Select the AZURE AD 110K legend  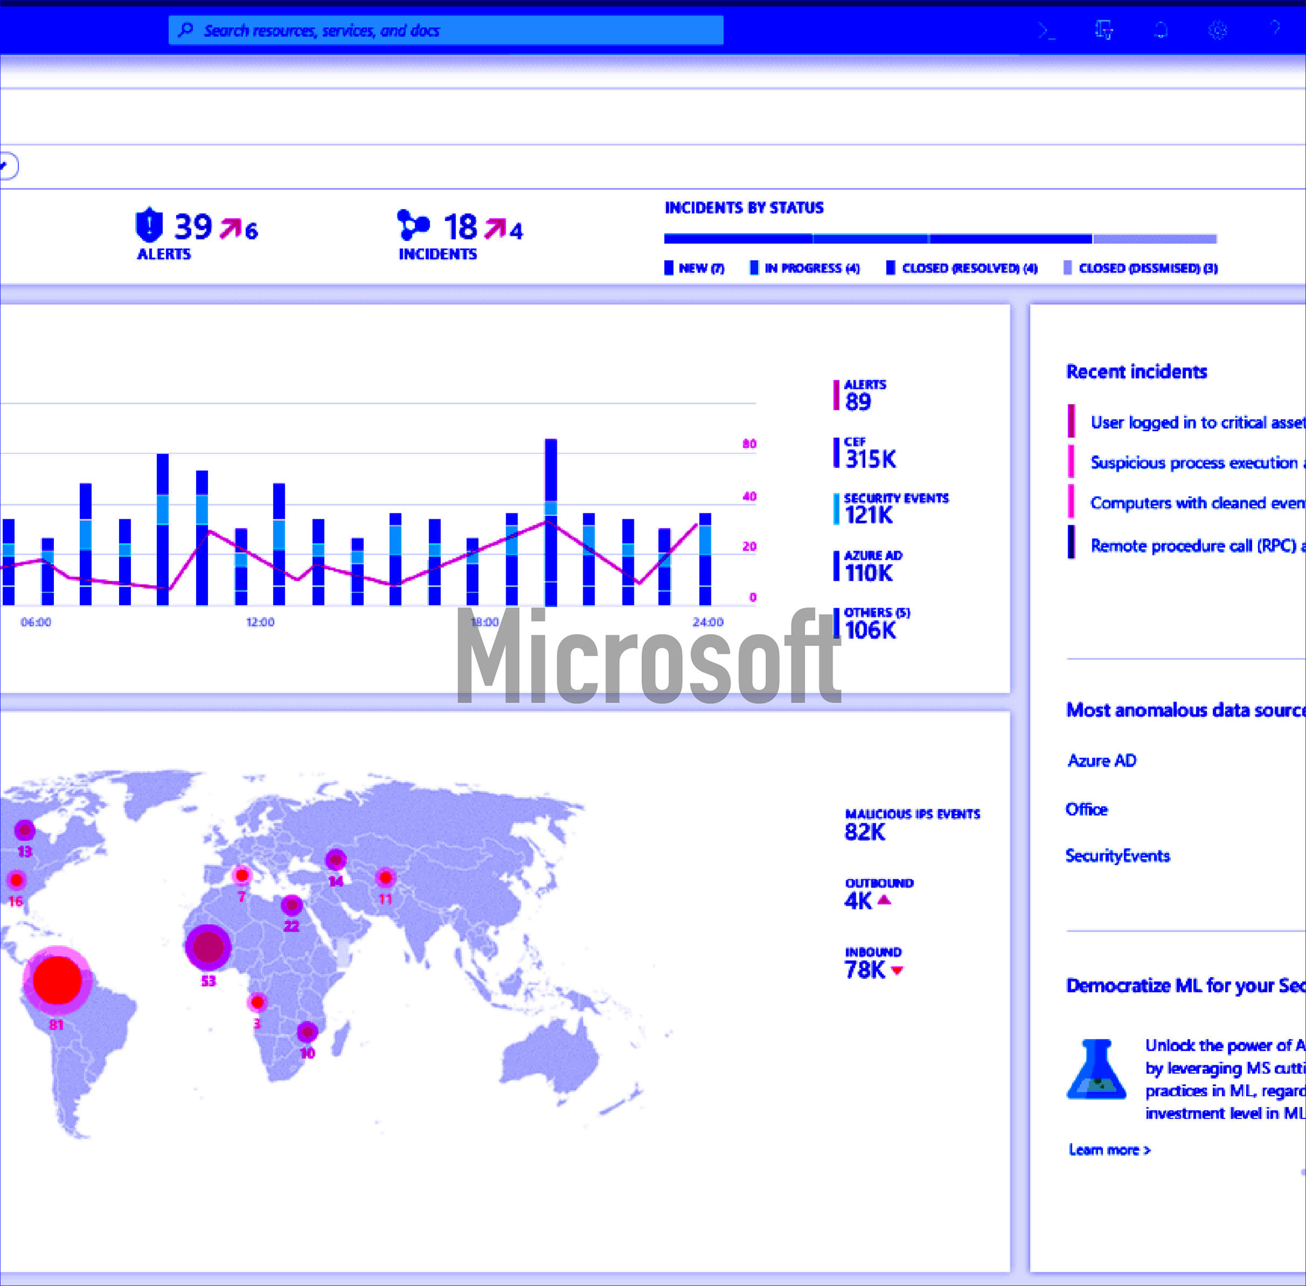(868, 567)
